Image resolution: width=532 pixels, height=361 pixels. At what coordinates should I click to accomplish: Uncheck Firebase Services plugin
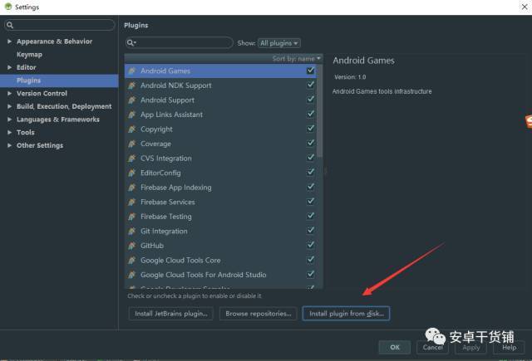pos(310,201)
